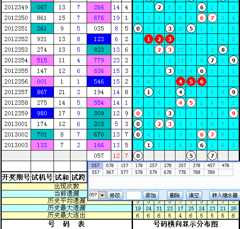Screen dimensions: 240x229
Task: Click red-outlined 9 in row 2012359
Action: point(234,113)
